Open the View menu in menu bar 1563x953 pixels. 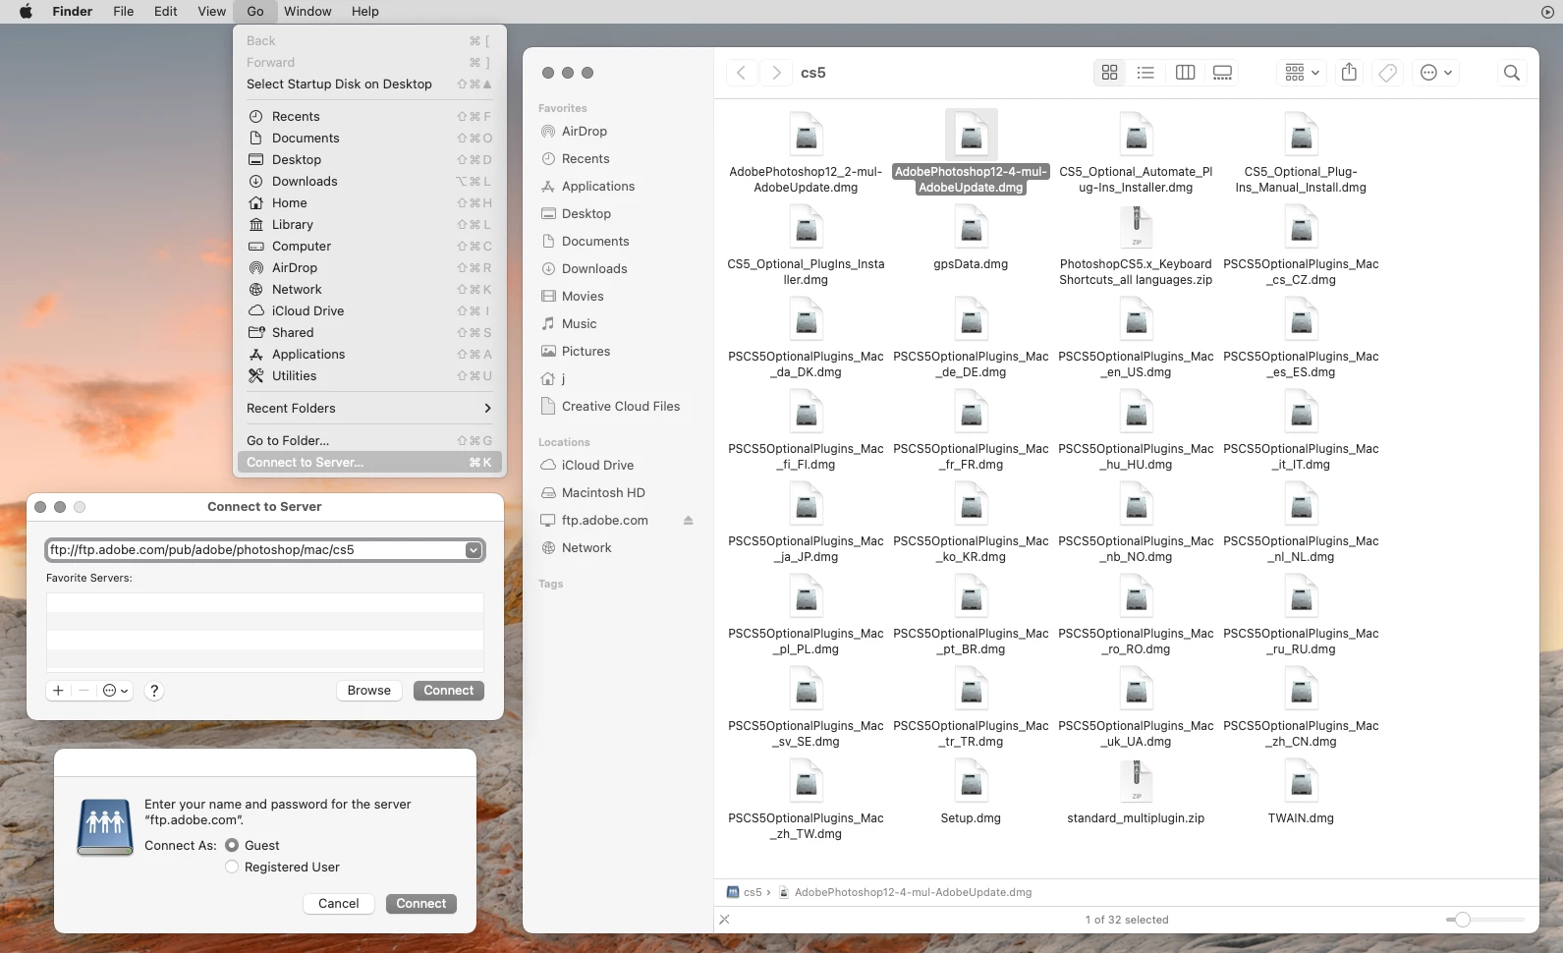(x=211, y=12)
